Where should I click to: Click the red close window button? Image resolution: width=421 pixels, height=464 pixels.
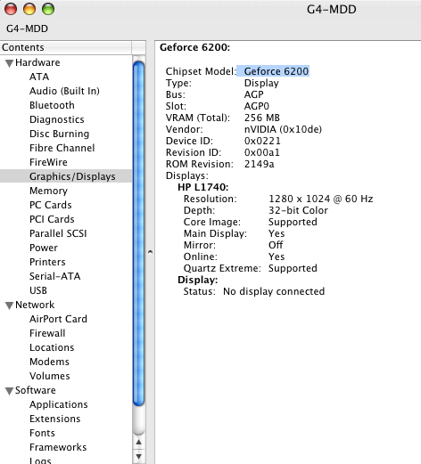11,9
